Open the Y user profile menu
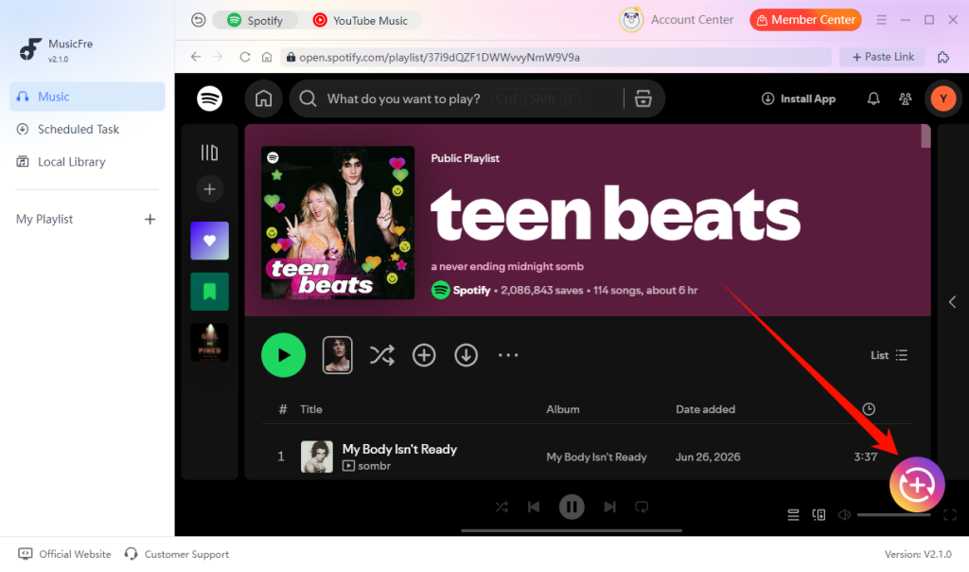This screenshot has height=572, width=969. [943, 98]
